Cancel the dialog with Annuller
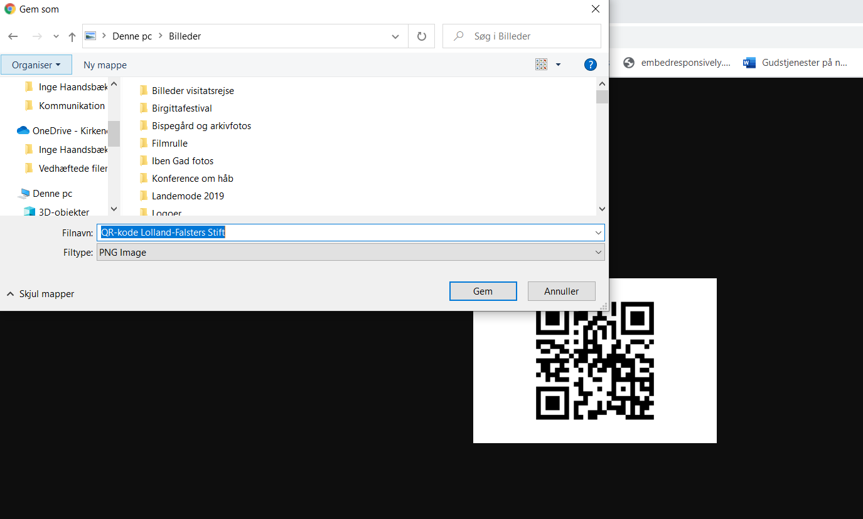The width and height of the screenshot is (863, 519). pyautogui.click(x=561, y=291)
